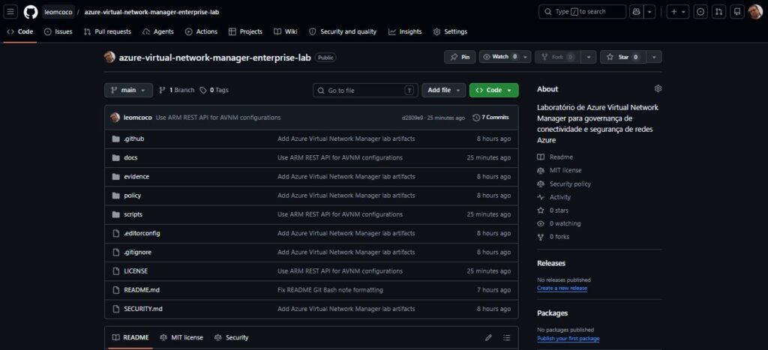
Task: Open the Activity sidebar link
Action: (x=554, y=197)
